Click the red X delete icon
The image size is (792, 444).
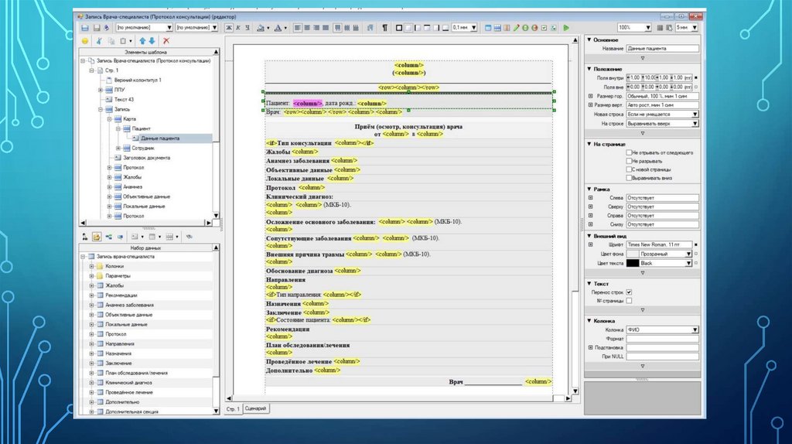[166, 40]
